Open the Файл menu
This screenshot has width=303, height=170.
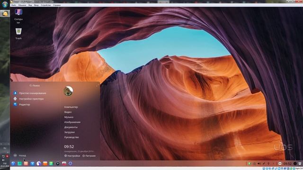coord(14,5)
